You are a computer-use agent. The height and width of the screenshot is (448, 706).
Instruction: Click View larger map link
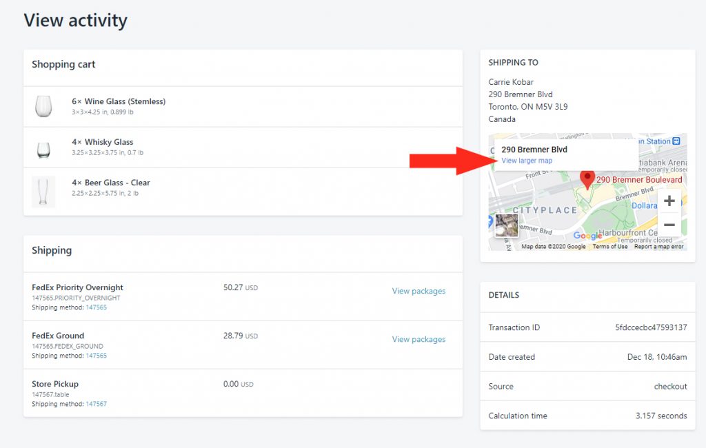tap(527, 161)
